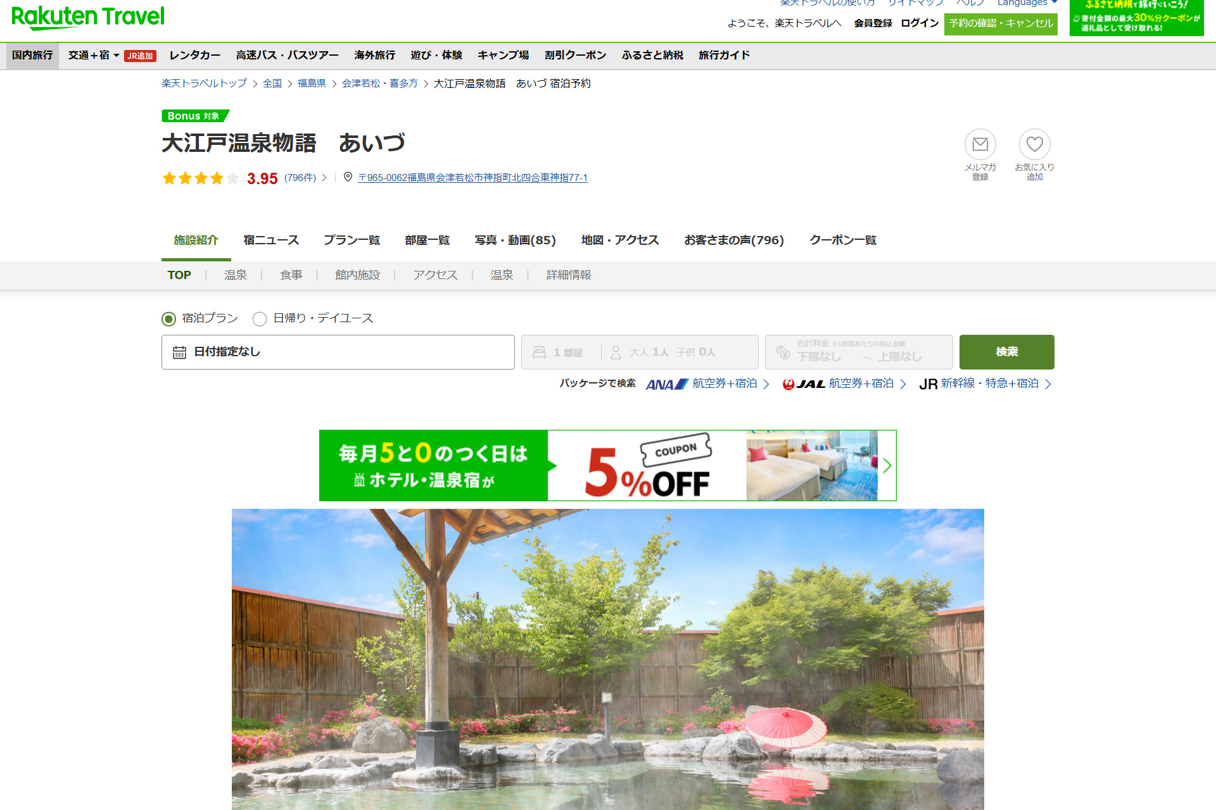Select the 宿泊プラン radio button
The image size is (1216, 810).
coord(168,319)
